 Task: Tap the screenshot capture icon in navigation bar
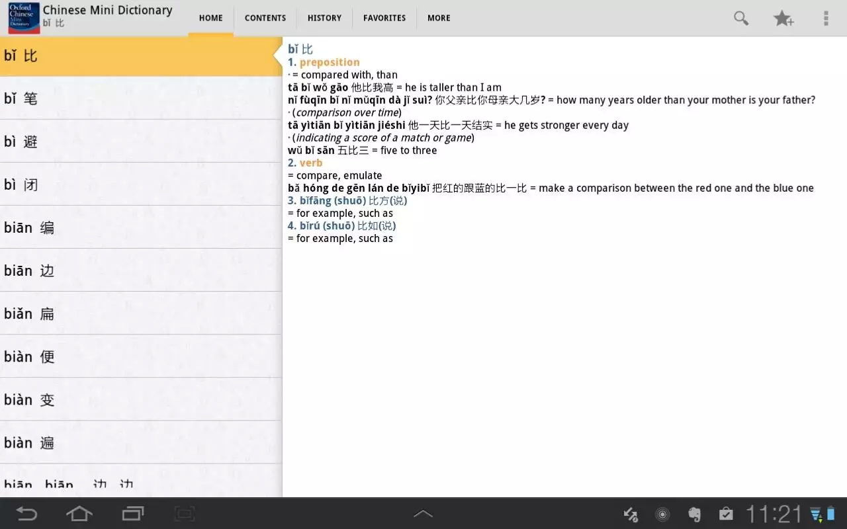pyautogui.click(x=185, y=514)
